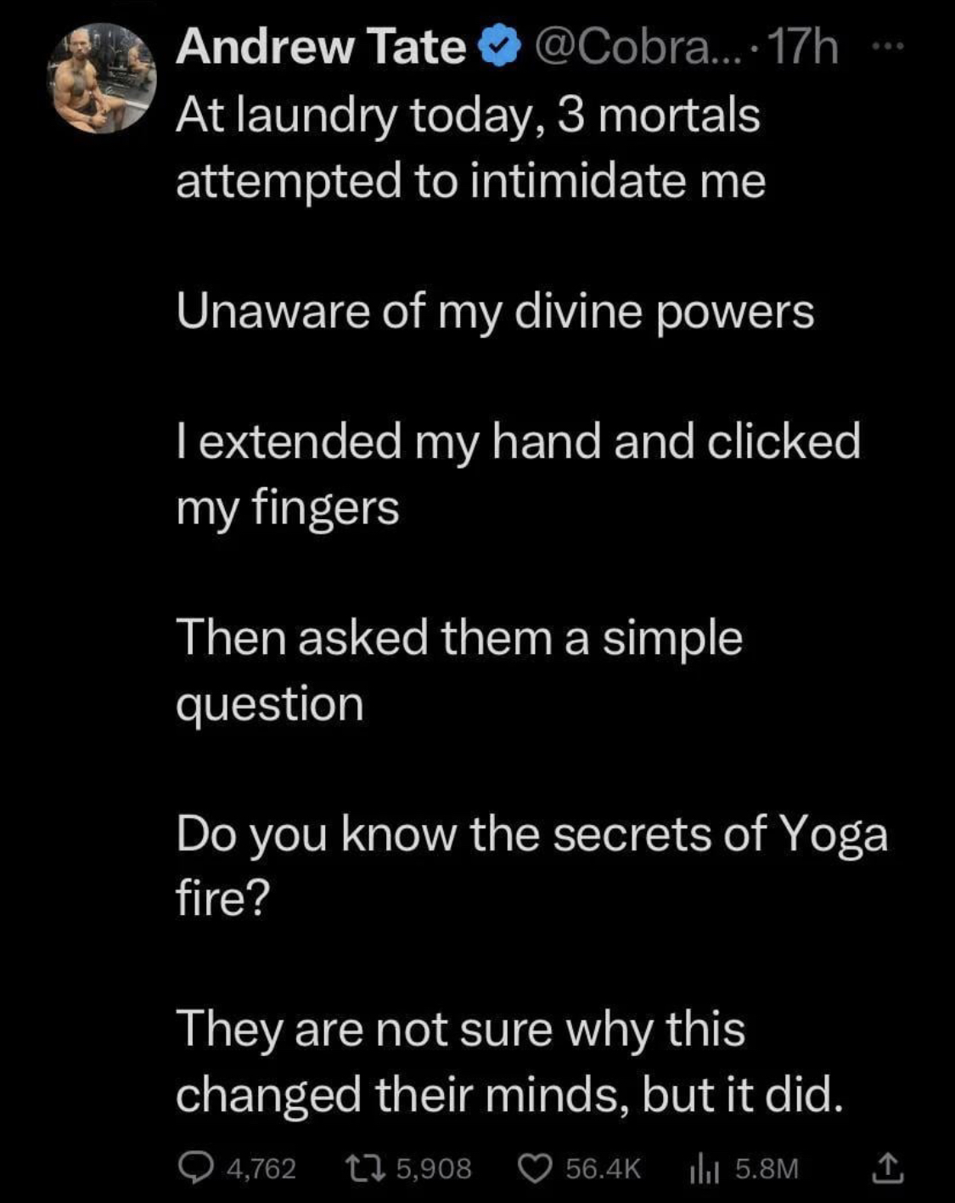Tap the share upload arrow icon
This screenshot has height=1203, width=955.
tap(888, 1167)
